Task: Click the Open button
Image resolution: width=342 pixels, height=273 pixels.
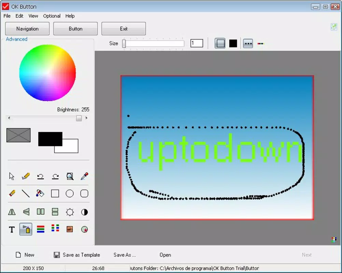Action: 165,255
